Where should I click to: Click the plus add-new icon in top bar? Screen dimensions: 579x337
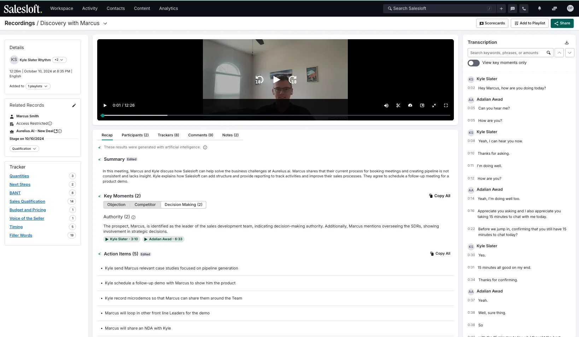pyautogui.click(x=501, y=8)
